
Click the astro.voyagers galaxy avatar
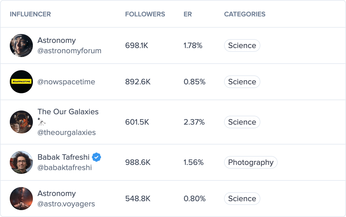click(21, 199)
